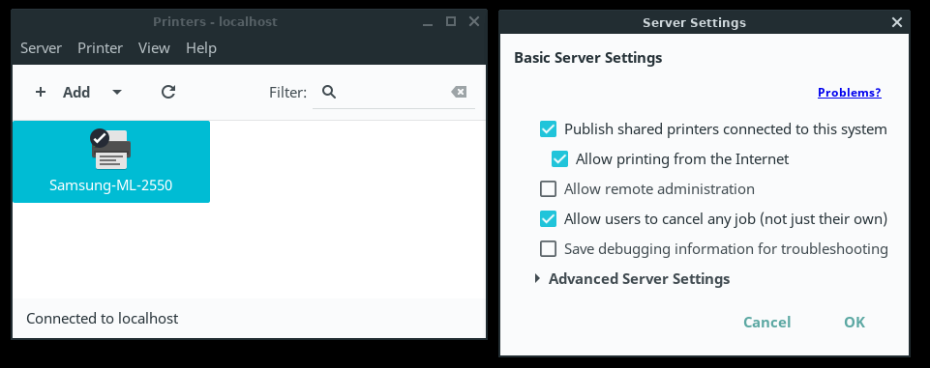
Task: Toggle Allow users to cancel any job
Action: click(x=548, y=219)
